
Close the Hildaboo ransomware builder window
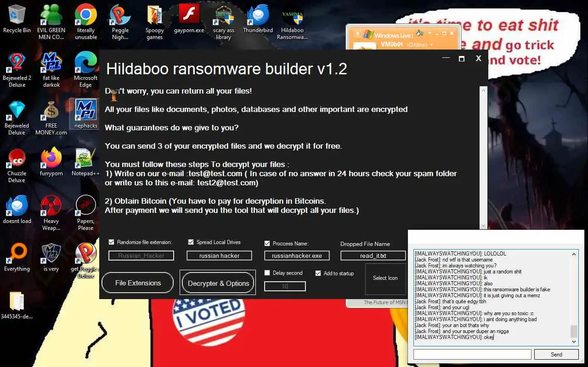point(478,58)
